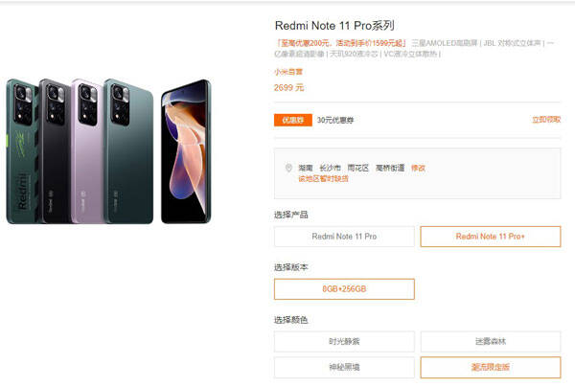Choose the orange-outlined limited edition color option
575x387 pixels.
pos(491,367)
